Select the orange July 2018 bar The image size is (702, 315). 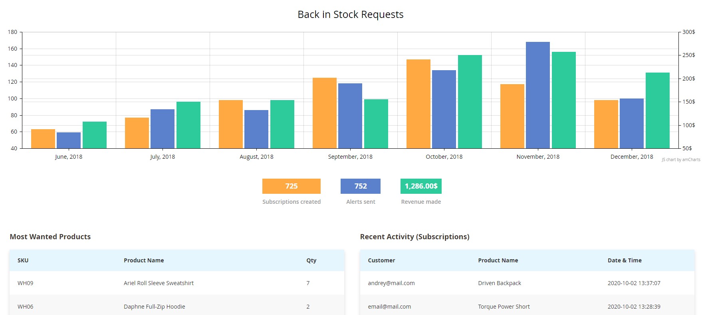(137, 133)
